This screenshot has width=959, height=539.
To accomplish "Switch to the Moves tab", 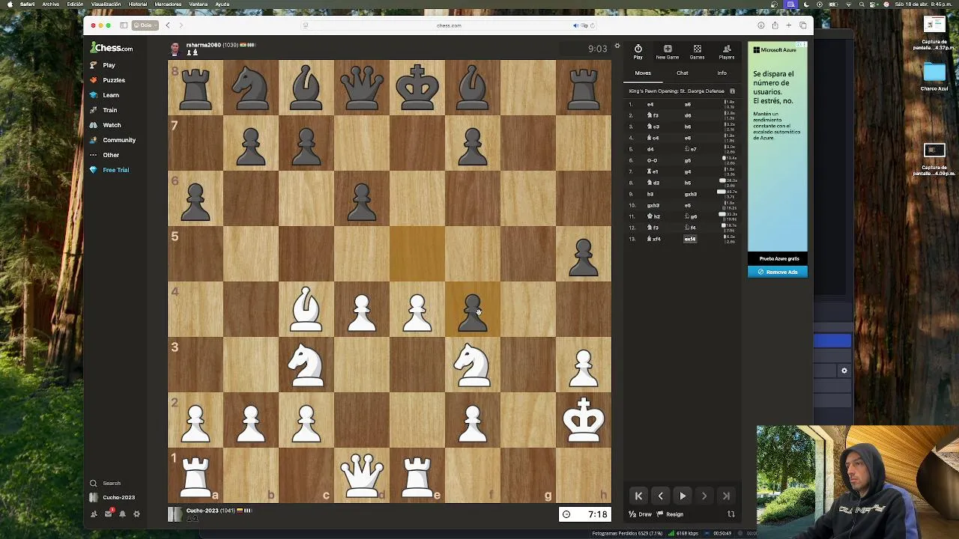I will tap(643, 73).
